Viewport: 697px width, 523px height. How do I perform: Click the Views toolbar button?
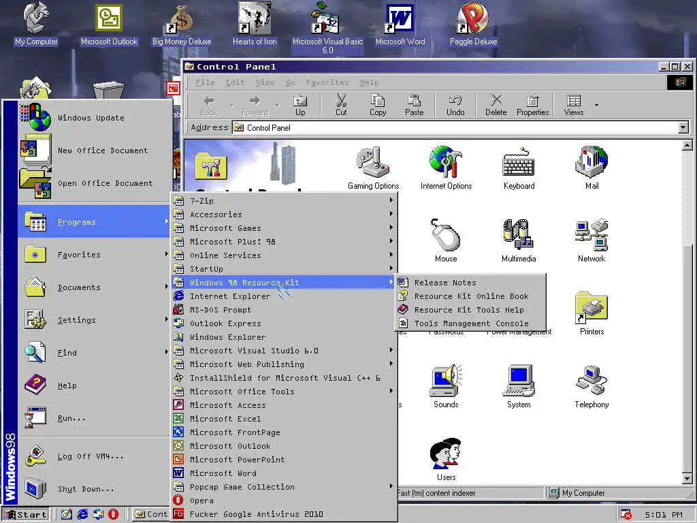click(573, 105)
